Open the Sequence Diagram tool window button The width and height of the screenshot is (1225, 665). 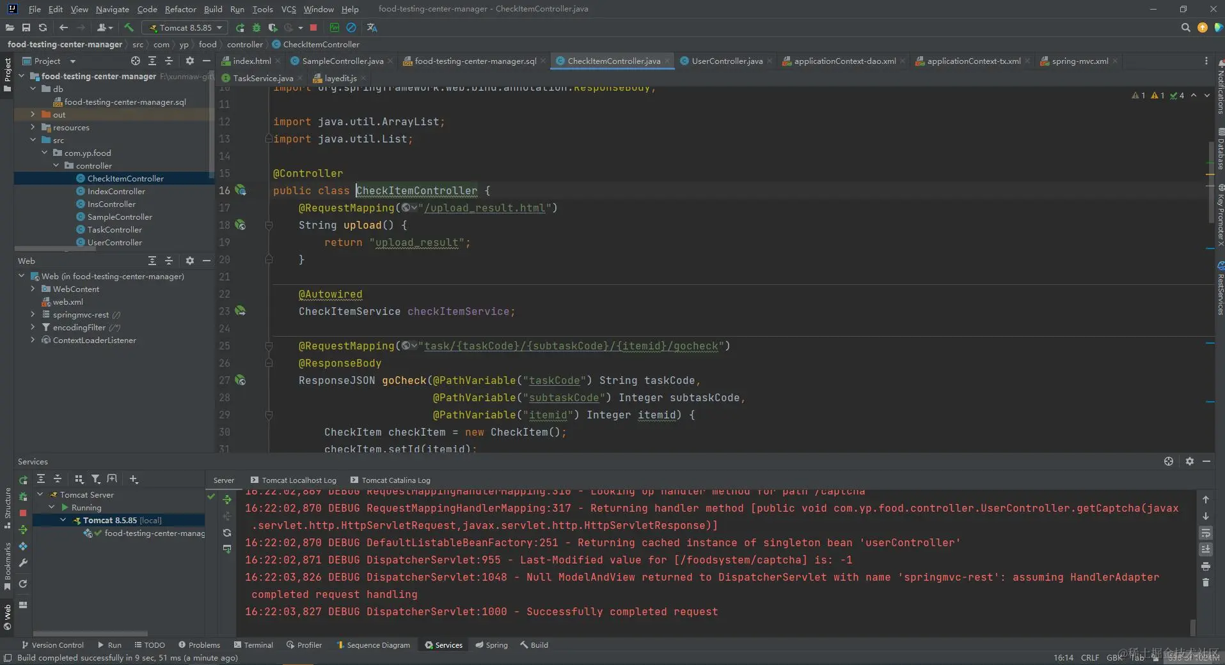click(x=373, y=645)
